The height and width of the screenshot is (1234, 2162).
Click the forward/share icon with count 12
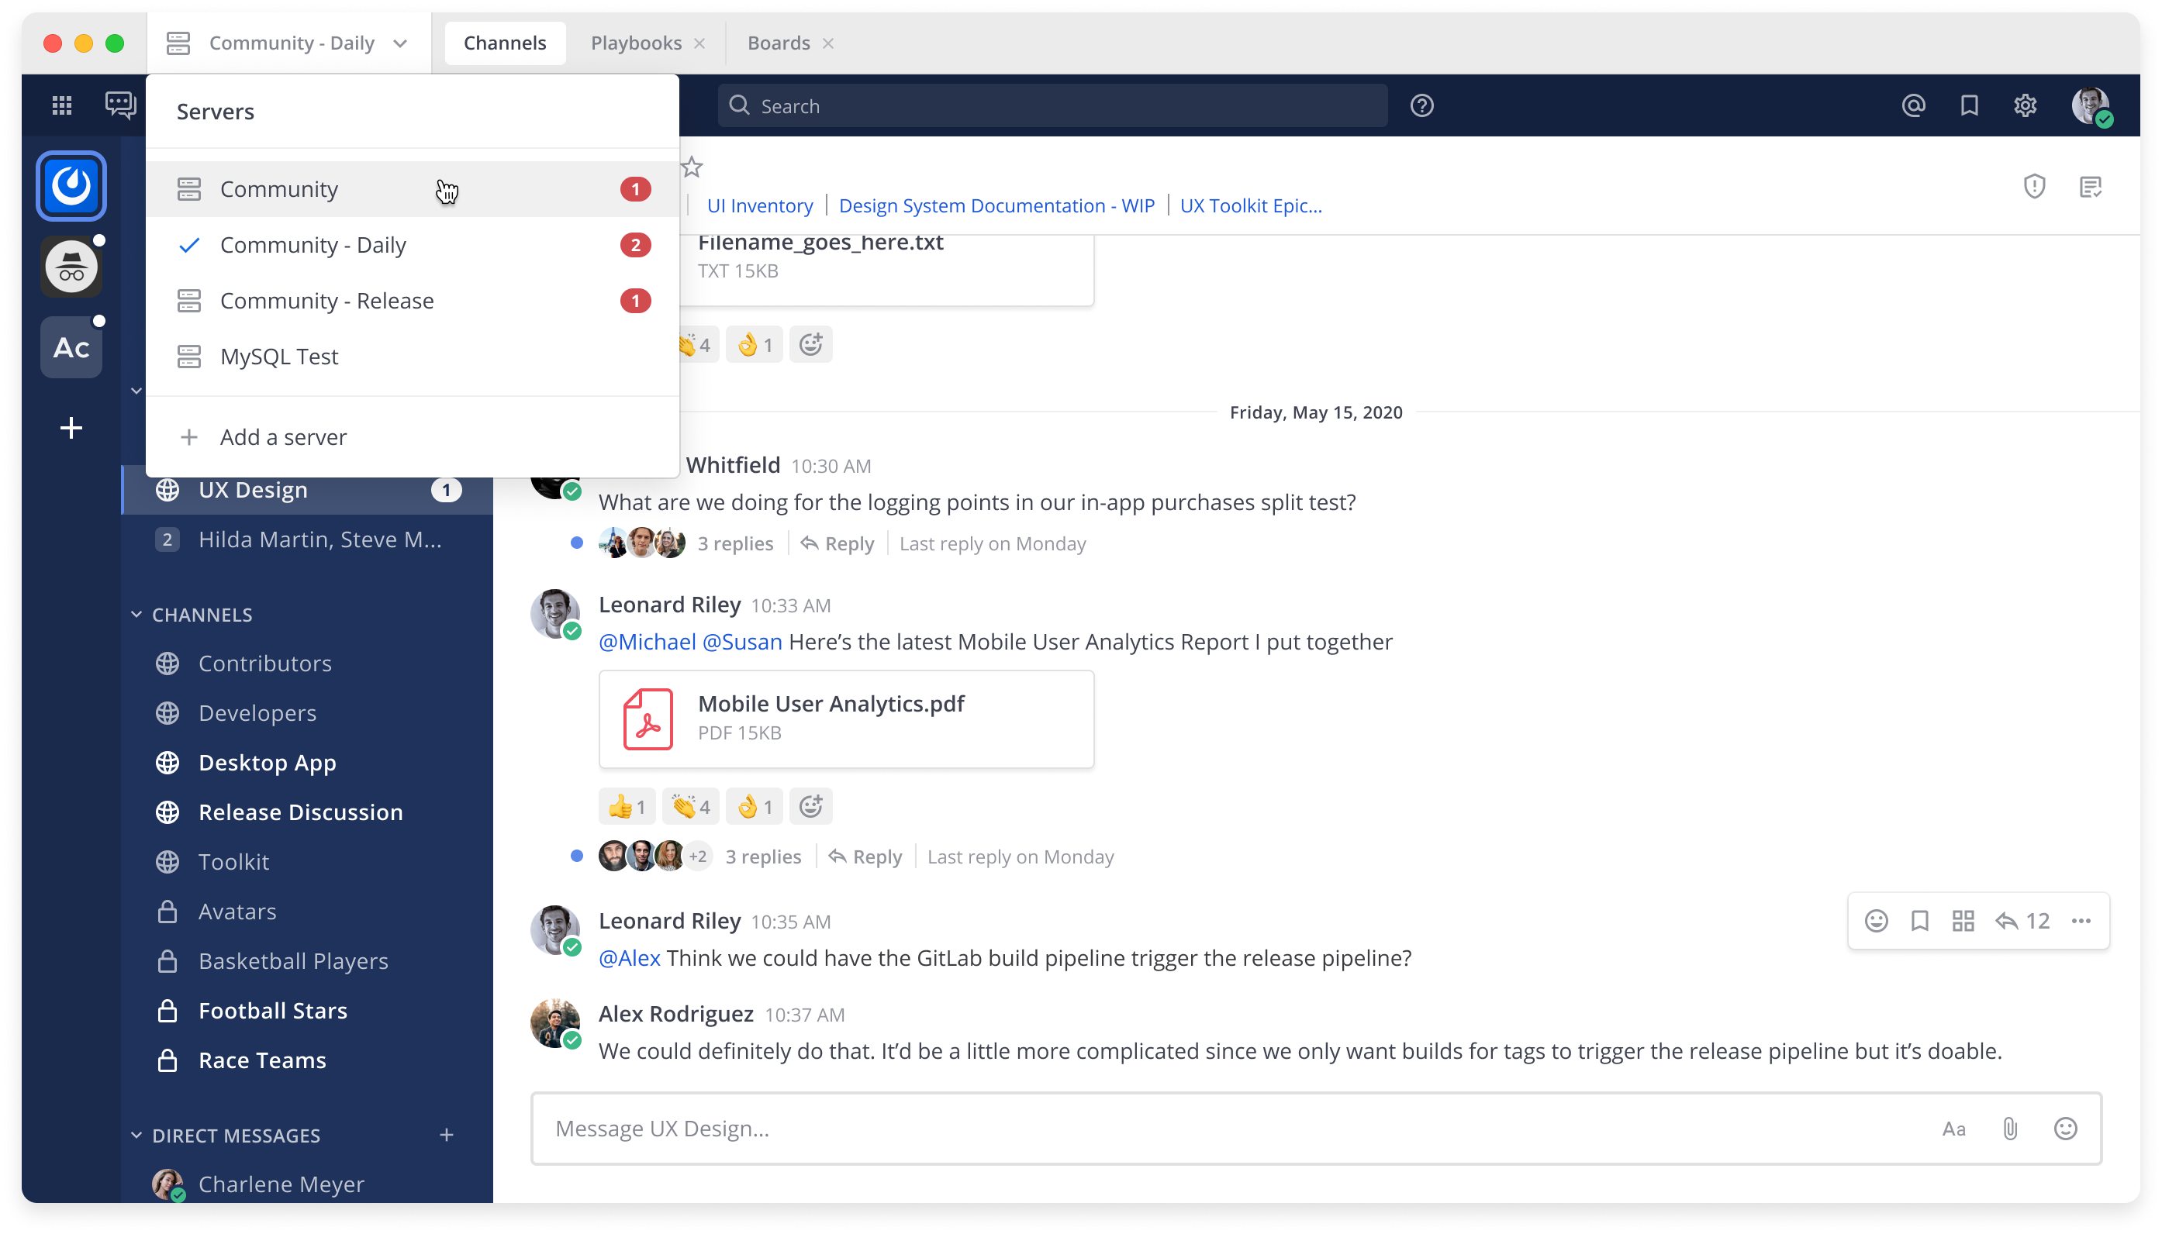[x=2022, y=919]
